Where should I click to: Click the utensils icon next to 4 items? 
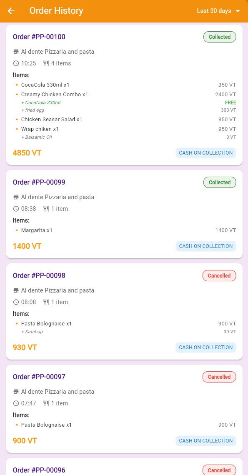pyautogui.click(x=46, y=63)
